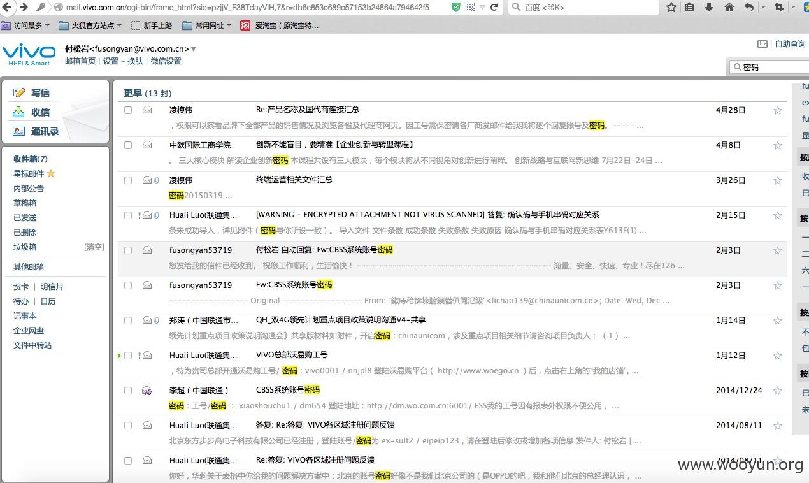
Task: Click the keyboard icon beside 自助查询
Action: tap(762, 44)
